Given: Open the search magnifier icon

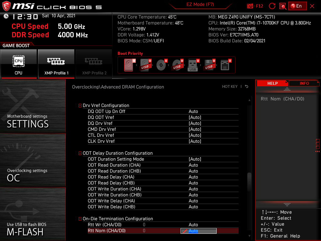Looking at the screenshot, I should click(x=282, y=6).
